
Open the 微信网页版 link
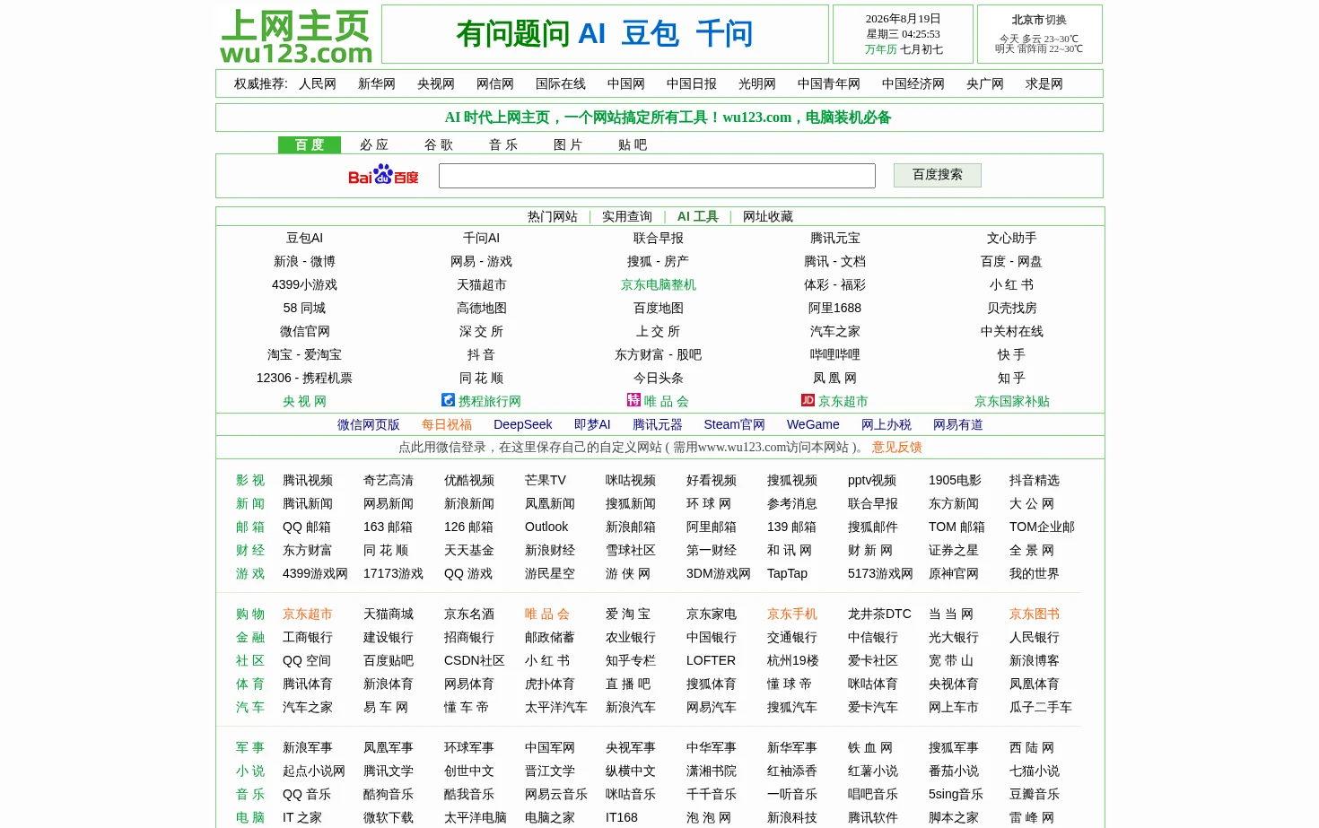coord(369,425)
